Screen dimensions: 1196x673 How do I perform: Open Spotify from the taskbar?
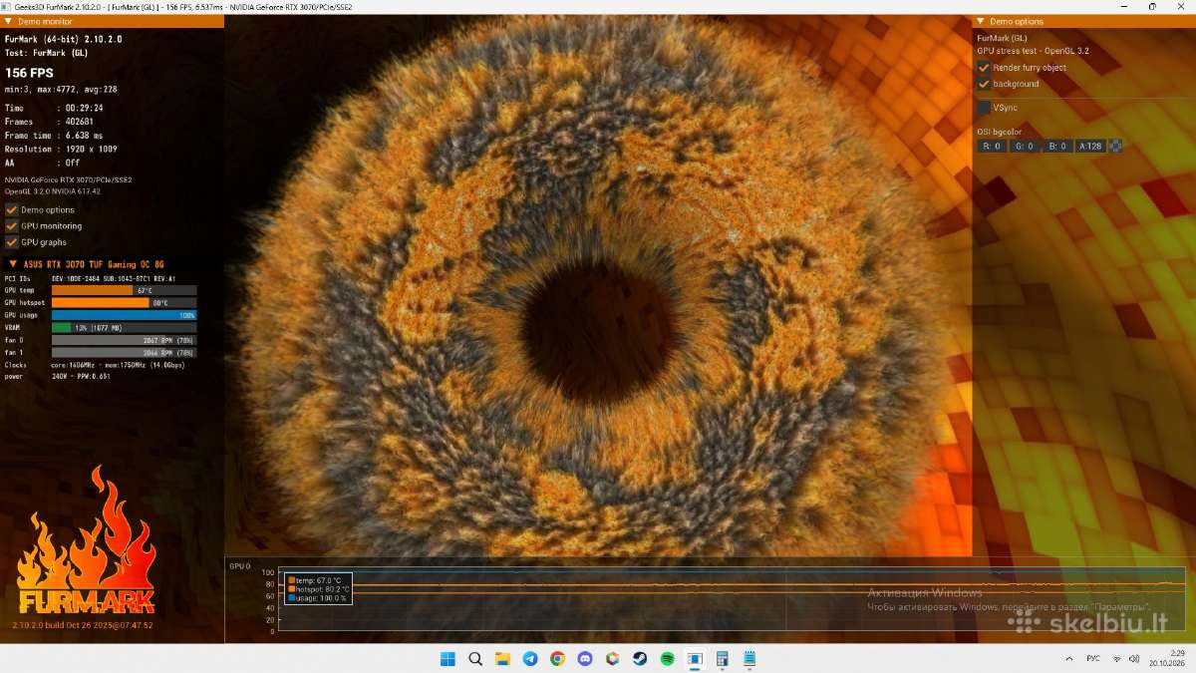coord(667,659)
